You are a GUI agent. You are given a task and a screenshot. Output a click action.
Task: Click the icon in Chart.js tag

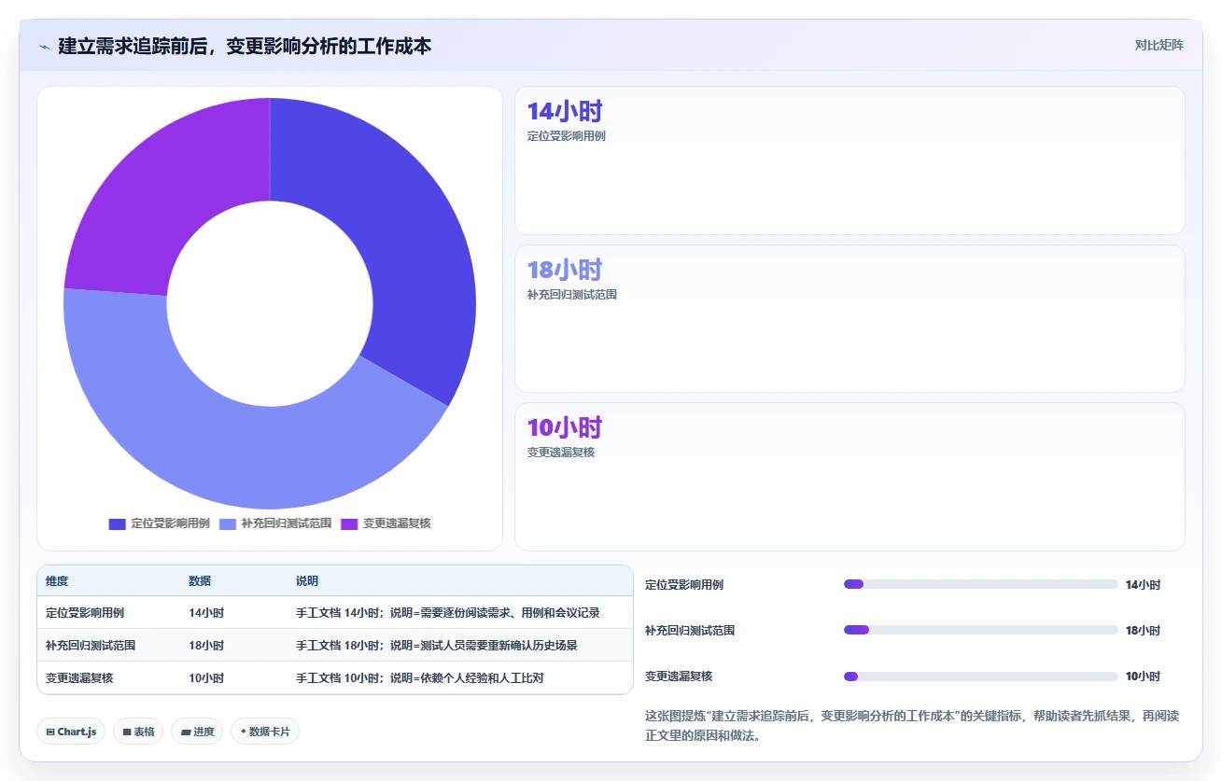(50, 732)
